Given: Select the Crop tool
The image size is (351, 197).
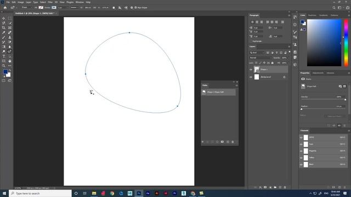Looking at the screenshot, I should pos(4,28).
